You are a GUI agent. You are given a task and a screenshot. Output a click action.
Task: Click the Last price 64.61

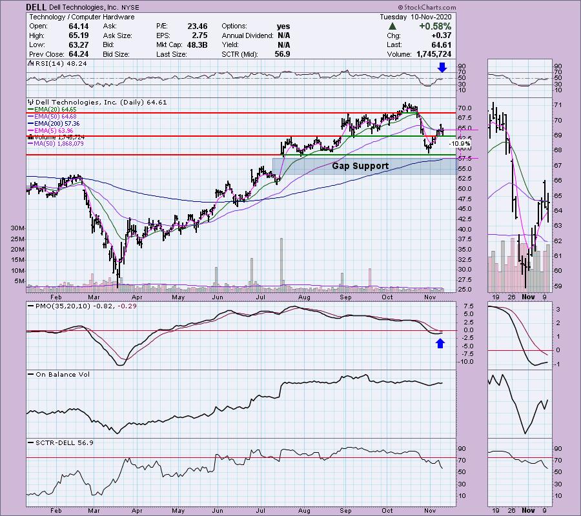pos(442,45)
